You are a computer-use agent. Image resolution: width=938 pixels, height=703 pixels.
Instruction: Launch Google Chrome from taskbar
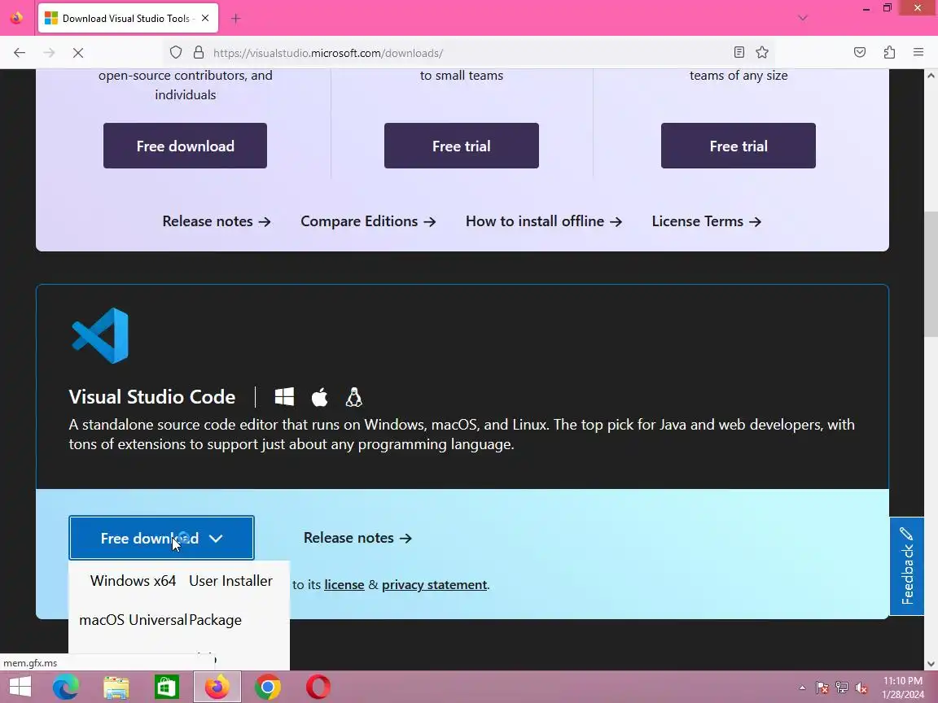tap(267, 687)
